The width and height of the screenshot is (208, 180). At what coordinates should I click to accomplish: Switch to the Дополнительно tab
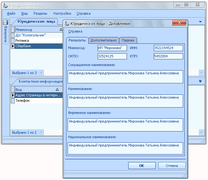pyautogui.click(x=104, y=40)
